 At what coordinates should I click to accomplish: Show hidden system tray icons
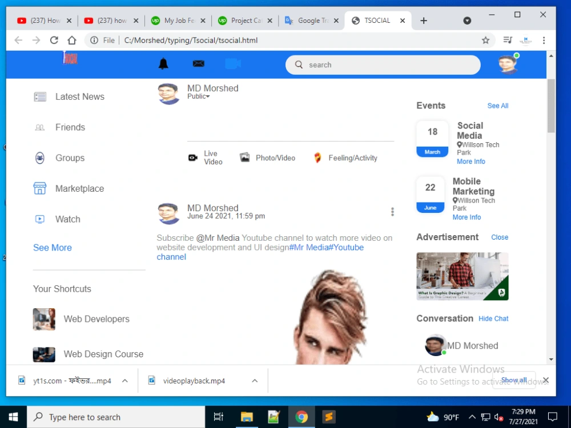pos(472,417)
